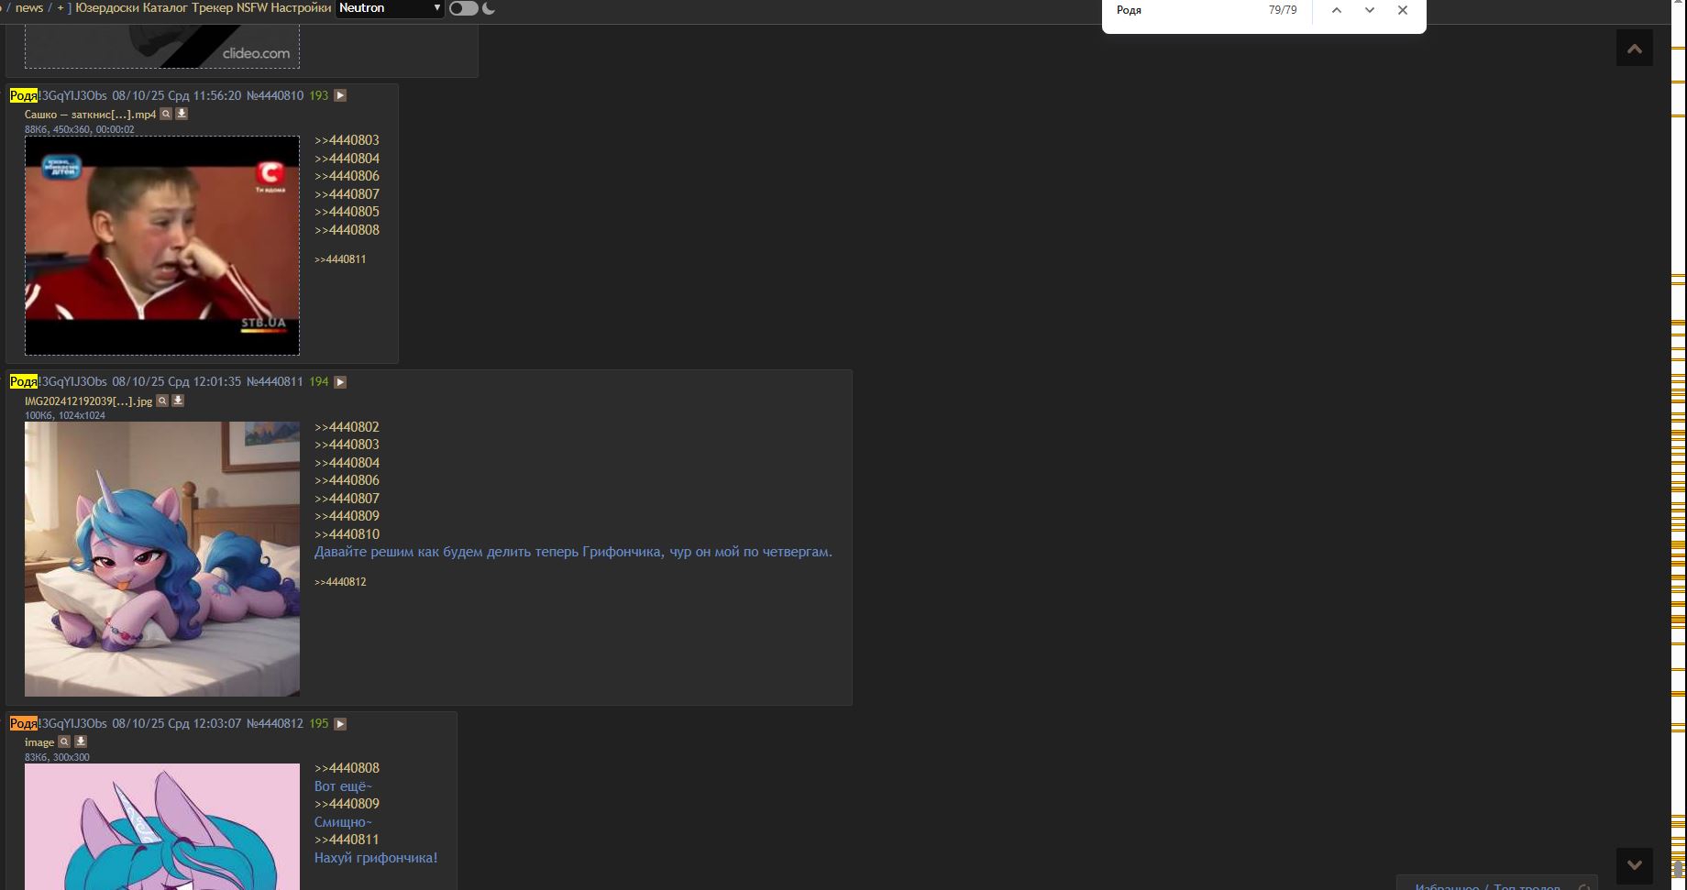Expand the pink background pony thumbnail
This screenshot has width=1687, height=890.
point(162,827)
